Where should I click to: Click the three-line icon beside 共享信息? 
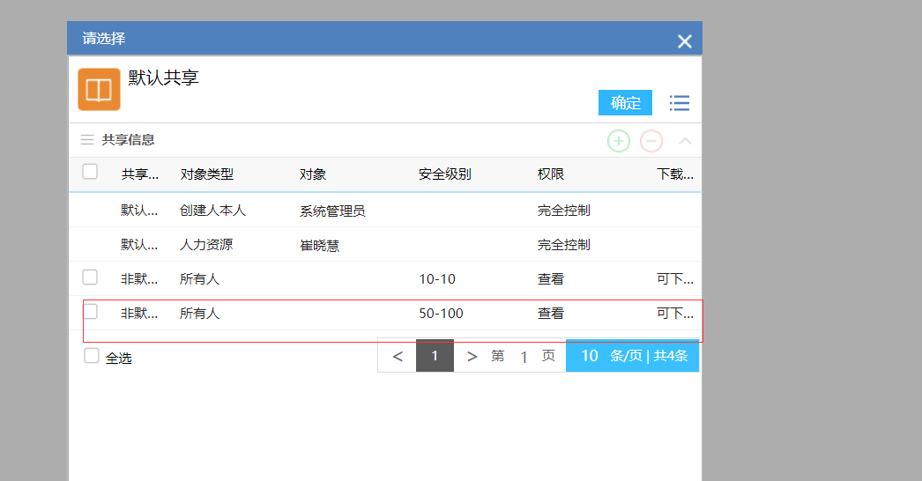[87, 140]
